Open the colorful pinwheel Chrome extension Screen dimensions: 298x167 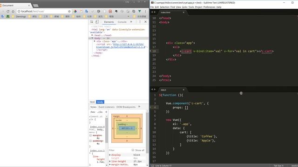coord(75,11)
